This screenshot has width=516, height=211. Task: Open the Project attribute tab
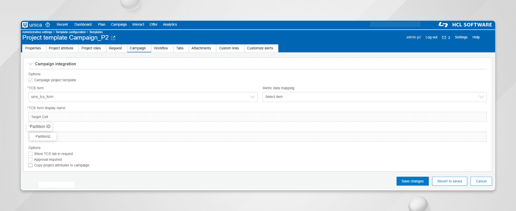(x=61, y=48)
